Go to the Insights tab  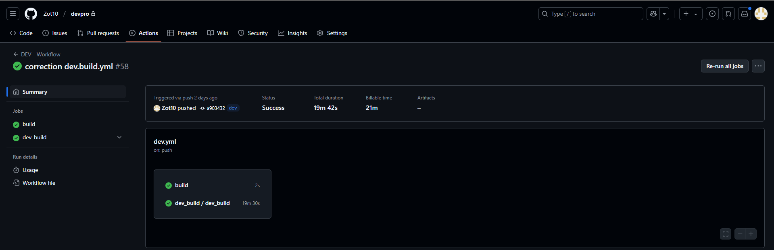[292, 33]
